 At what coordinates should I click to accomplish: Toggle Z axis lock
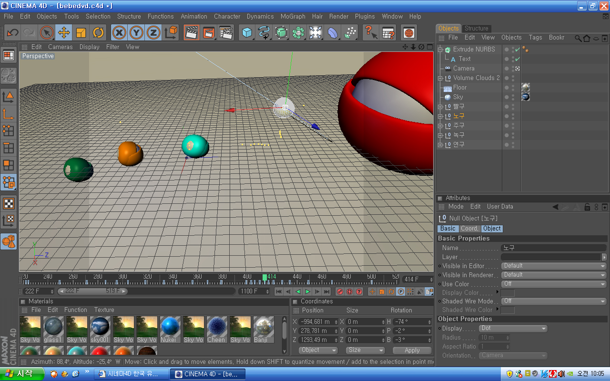coord(153,32)
